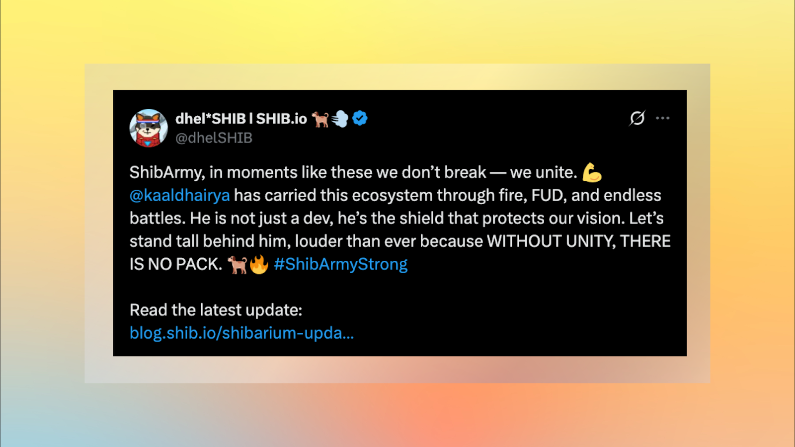795x447 pixels.
Task: Click the flexed bicep emoji
Action: pyautogui.click(x=592, y=172)
